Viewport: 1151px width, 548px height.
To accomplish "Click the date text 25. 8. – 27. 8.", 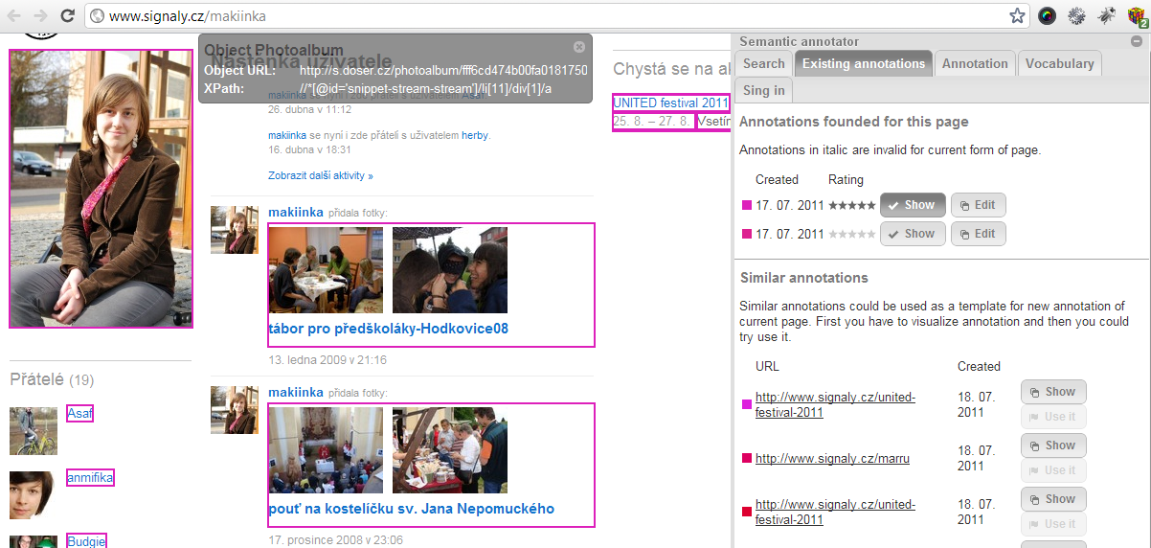I will coord(653,122).
